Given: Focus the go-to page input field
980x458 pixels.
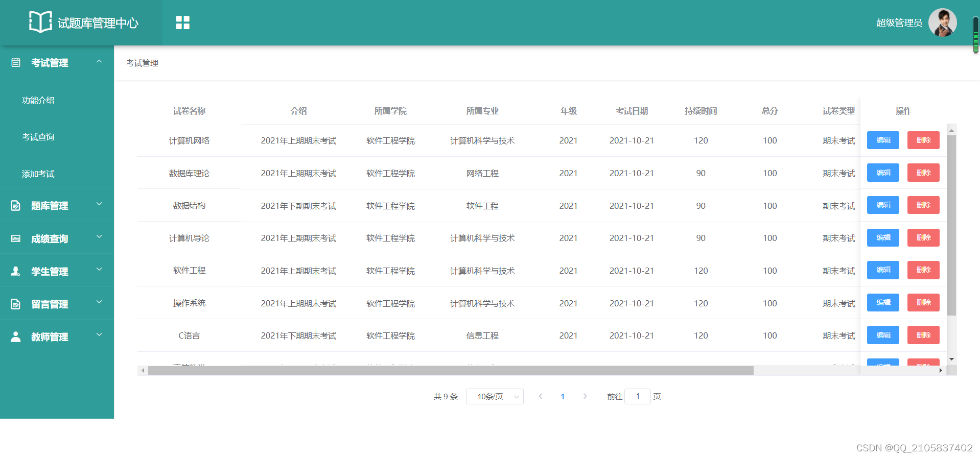Looking at the screenshot, I should (638, 396).
